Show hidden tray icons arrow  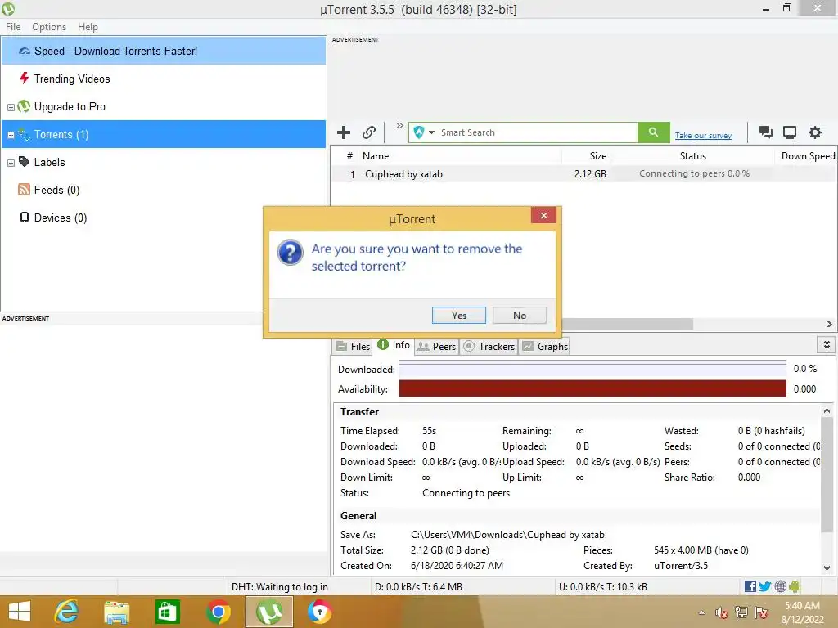point(701,612)
